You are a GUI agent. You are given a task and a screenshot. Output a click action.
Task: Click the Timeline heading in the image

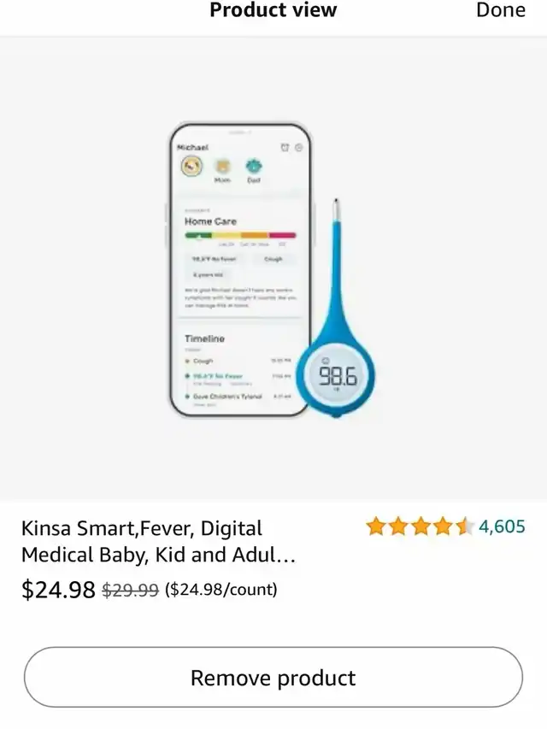click(x=204, y=338)
